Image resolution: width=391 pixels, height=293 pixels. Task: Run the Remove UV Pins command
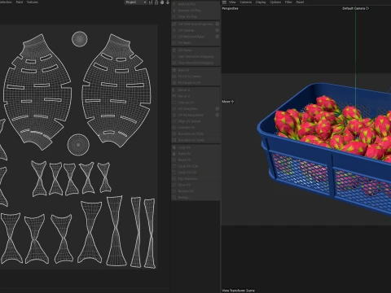tap(195, 11)
